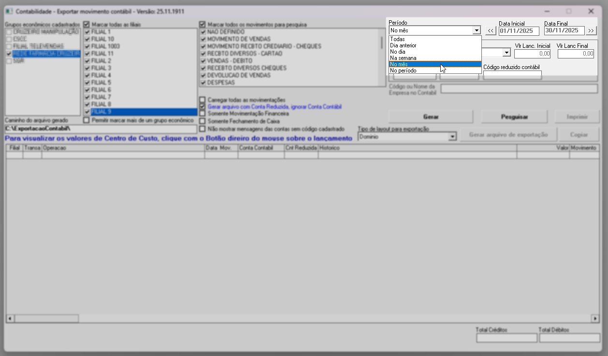This screenshot has height=356, width=608.
Task: Enable 'Somente Fechamento de Caixa'
Action: (x=203, y=121)
